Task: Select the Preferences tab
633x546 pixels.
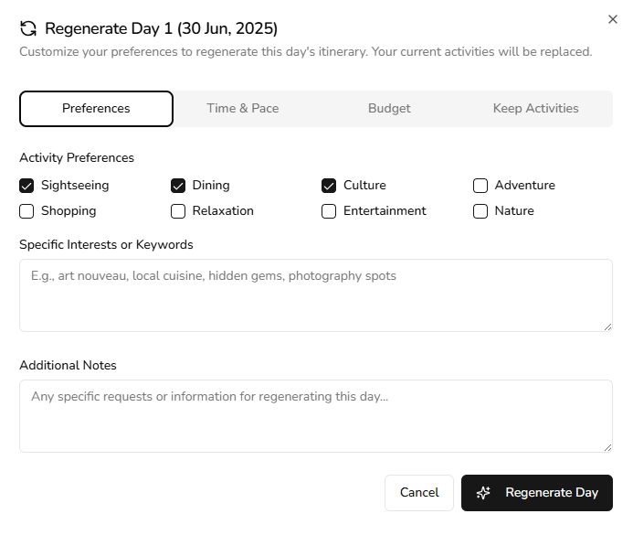Action: (97, 109)
